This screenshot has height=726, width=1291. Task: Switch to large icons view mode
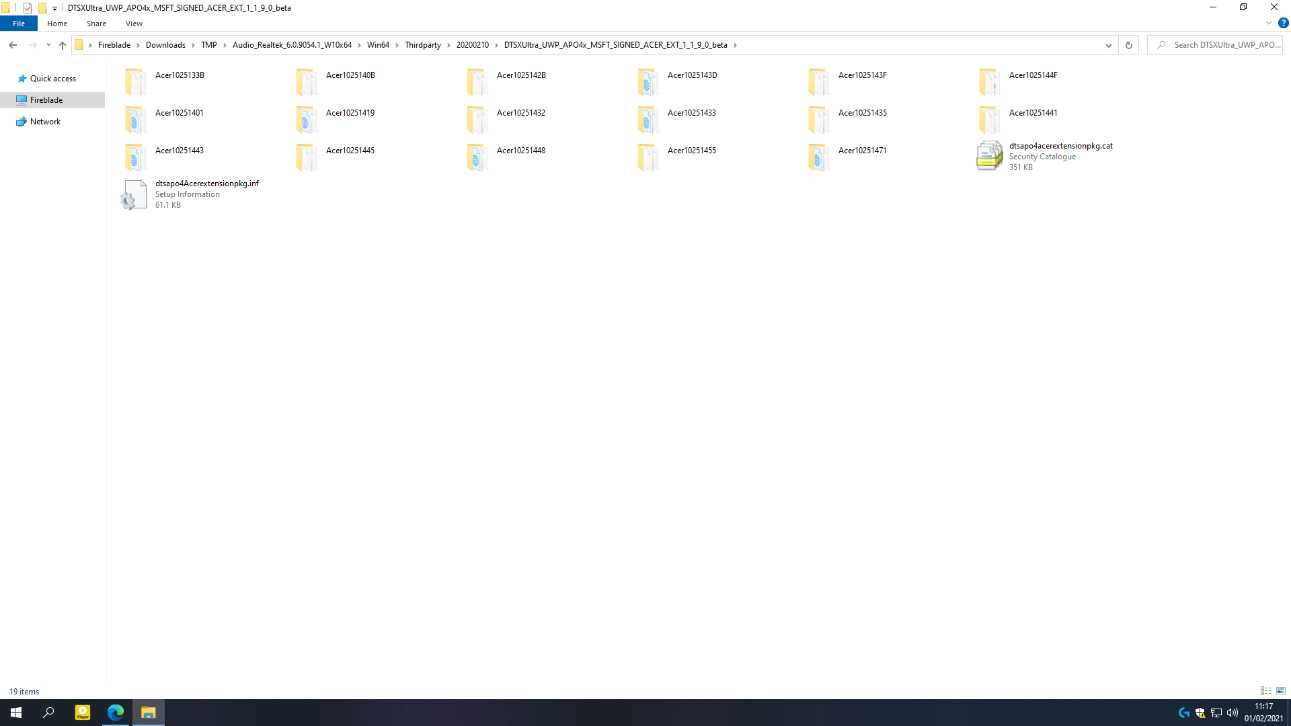point(1281,691)
